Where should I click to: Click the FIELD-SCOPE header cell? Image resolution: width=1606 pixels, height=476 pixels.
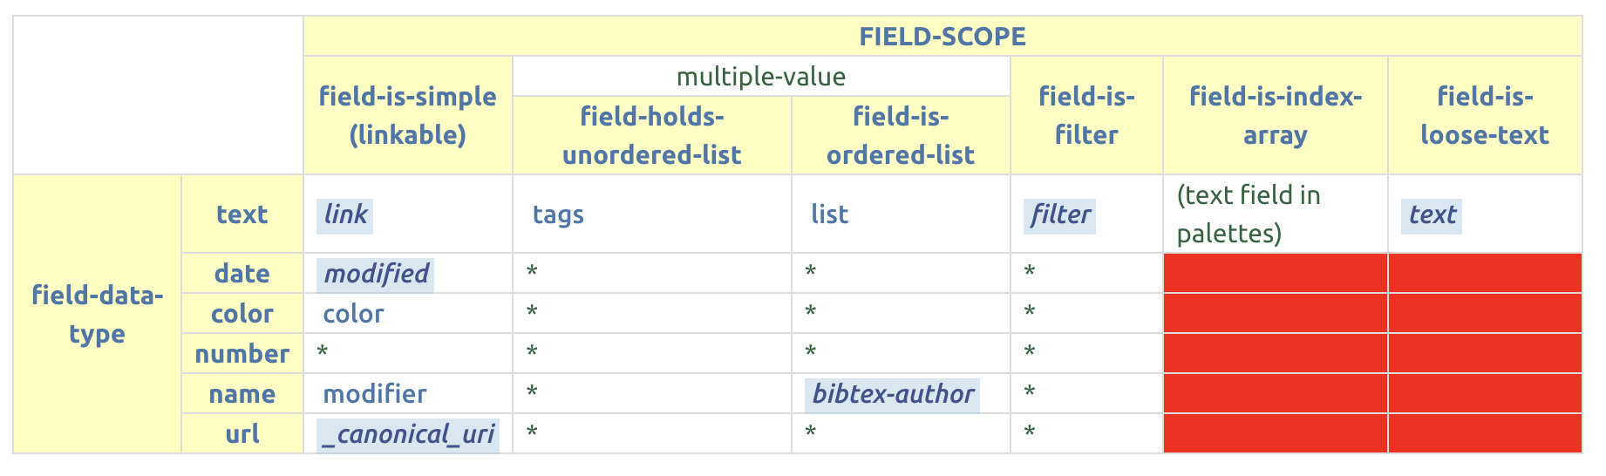coord(942,37)
